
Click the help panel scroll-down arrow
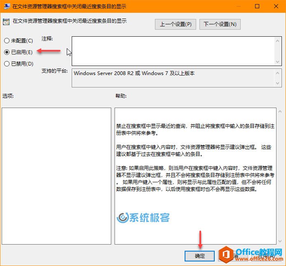280,241
